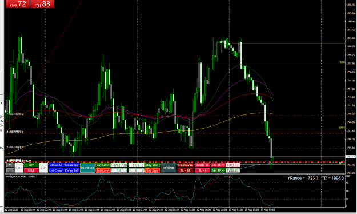Place a Buy Stop order
Viewport: 357px width, 214px height.
(x=152, y=165)
